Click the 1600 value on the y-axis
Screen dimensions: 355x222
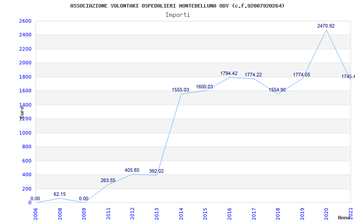(25, 91)
